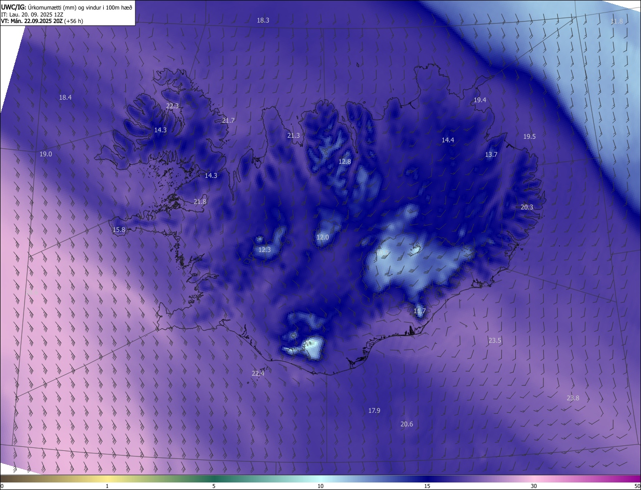
Task: Click the 12.0 value label
Action: point(323,237)
